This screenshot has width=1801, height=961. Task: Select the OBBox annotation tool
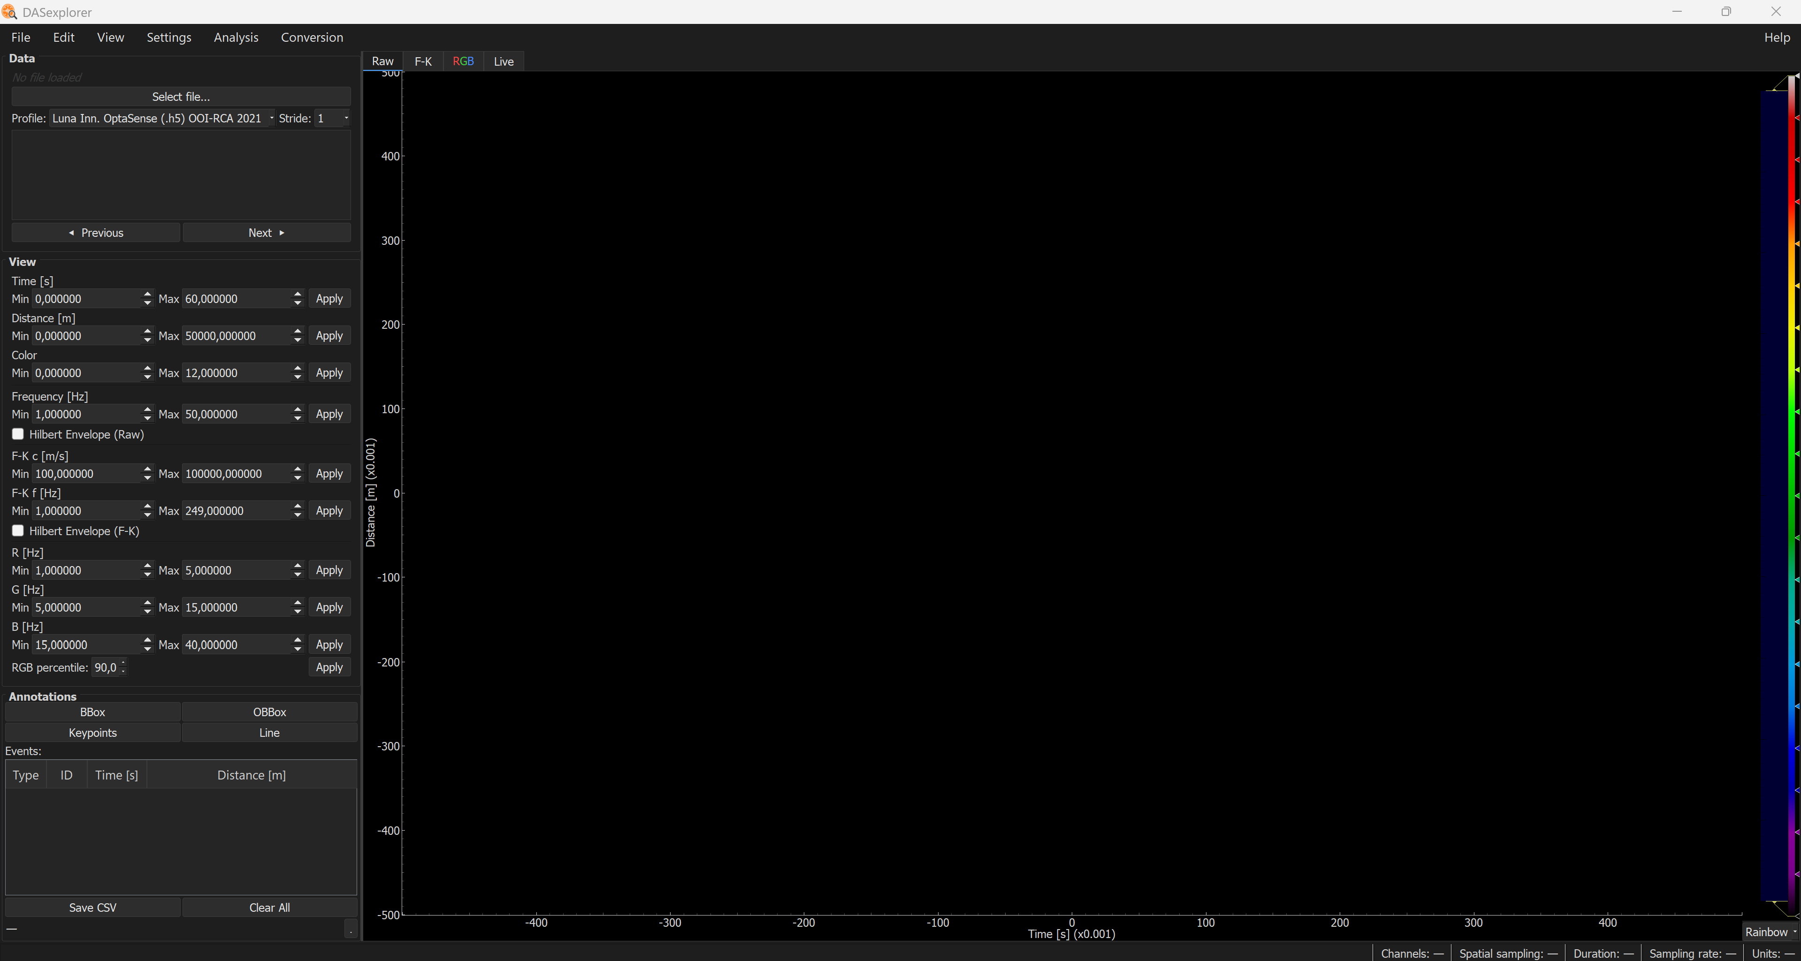tap(270, 712)
